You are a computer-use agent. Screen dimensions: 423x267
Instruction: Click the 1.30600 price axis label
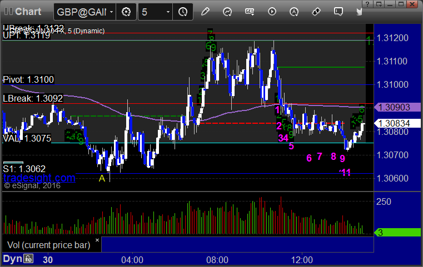[392, 178]
